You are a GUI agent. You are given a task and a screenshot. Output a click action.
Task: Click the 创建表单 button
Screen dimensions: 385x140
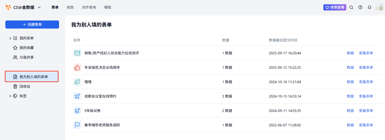[32, 25]
